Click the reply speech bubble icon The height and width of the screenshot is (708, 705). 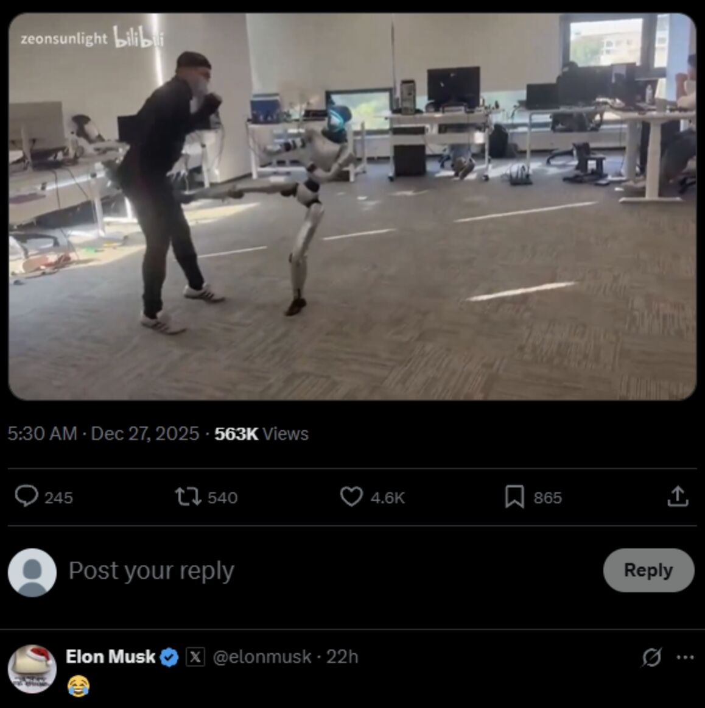[x=27, y=497]
